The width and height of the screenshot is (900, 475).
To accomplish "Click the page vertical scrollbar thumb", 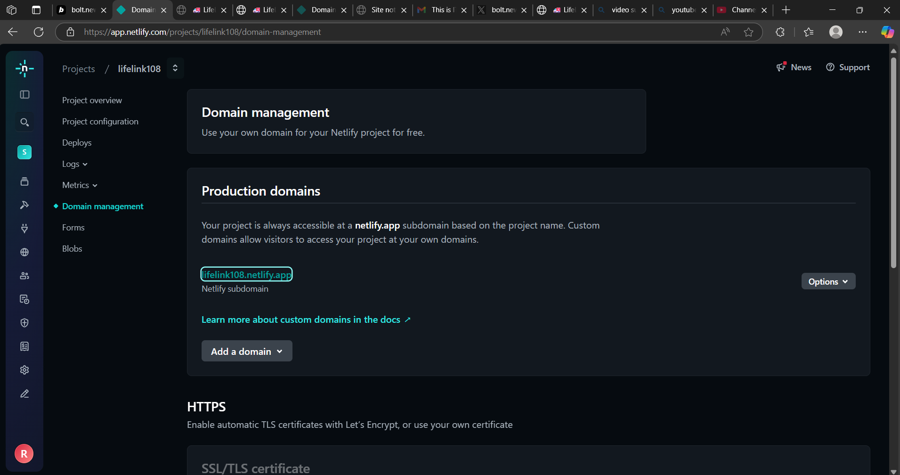I will [893, 163].
